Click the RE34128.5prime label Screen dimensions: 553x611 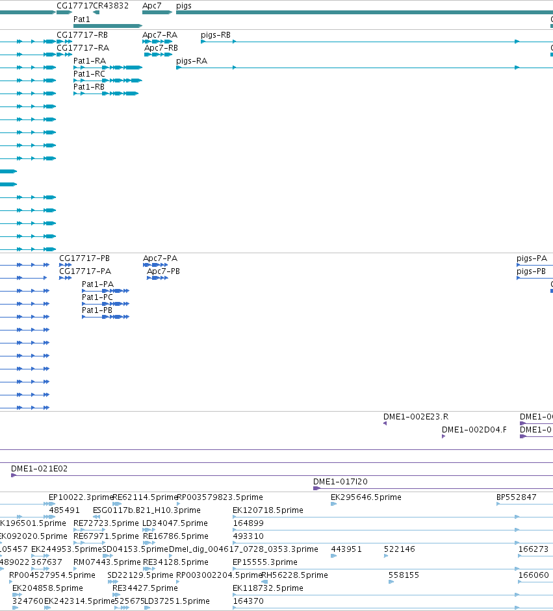175,562
